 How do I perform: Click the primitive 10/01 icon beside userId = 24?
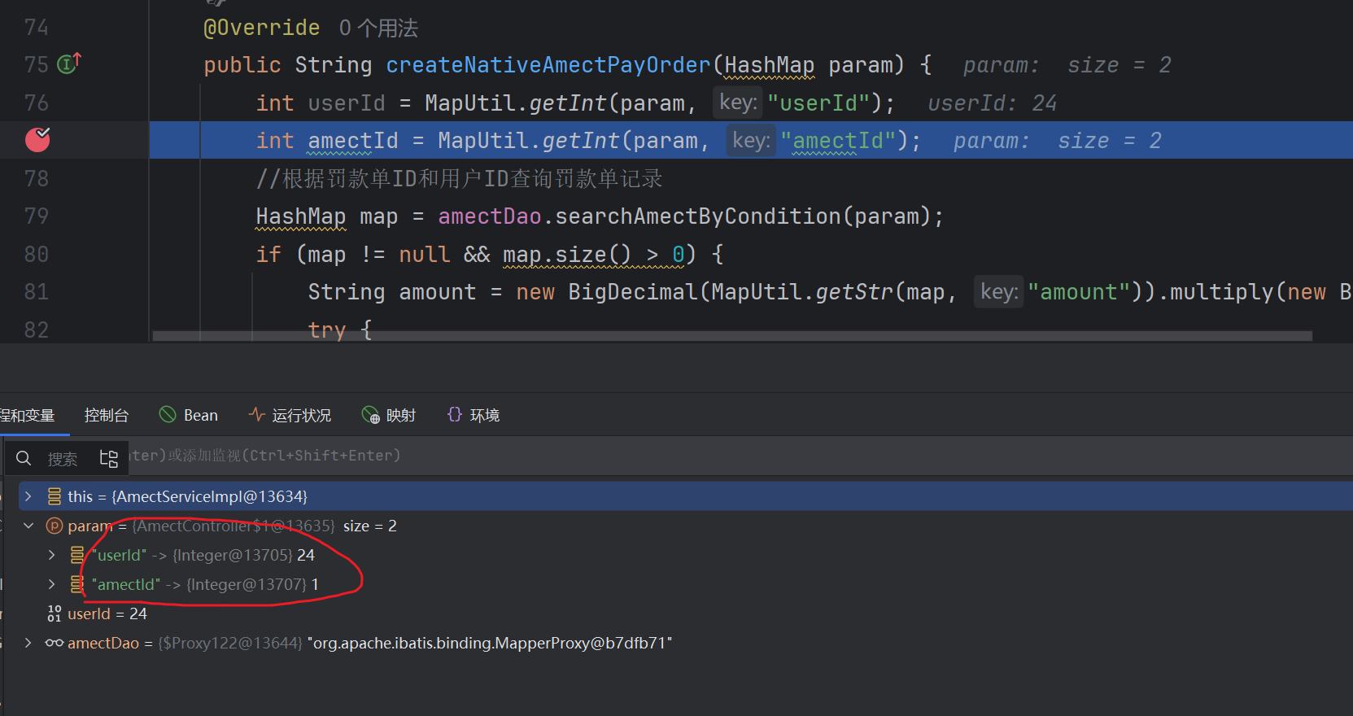(x=55, y=613)
